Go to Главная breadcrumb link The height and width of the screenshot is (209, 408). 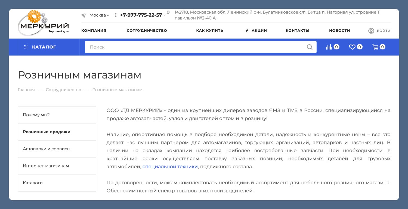click(x=26, y=90)
